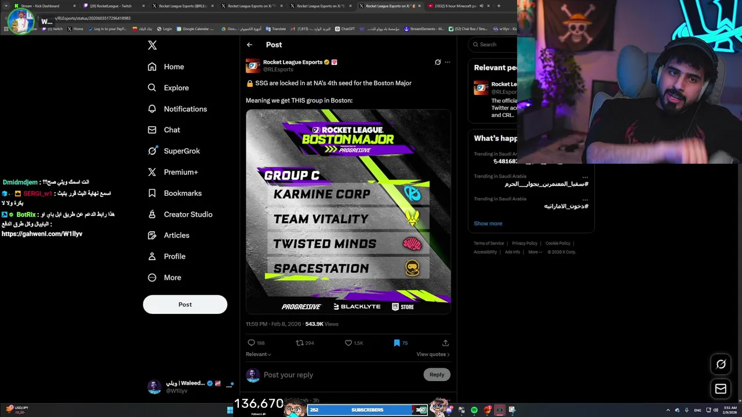The image size is (742, 417).
Task: Open Terms of Service link
Action: pos(489,243)
